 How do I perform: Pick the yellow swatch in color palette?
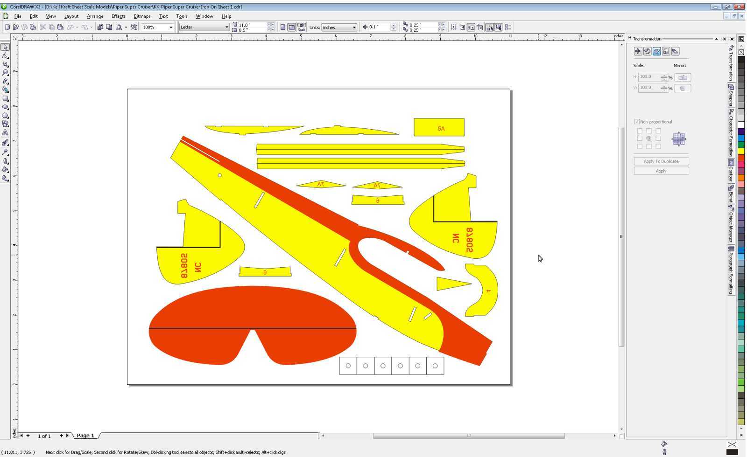pyautogui.click(x=741, y=151)
